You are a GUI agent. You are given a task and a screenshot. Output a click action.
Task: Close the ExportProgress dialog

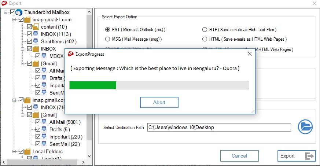point(249,54)
